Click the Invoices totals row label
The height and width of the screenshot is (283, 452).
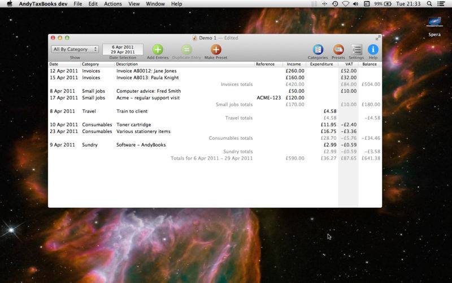pyautogui.click(x=237, y=84)
